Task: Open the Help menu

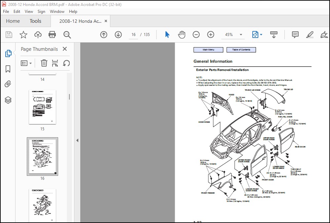Action: (x=73, y=12)
